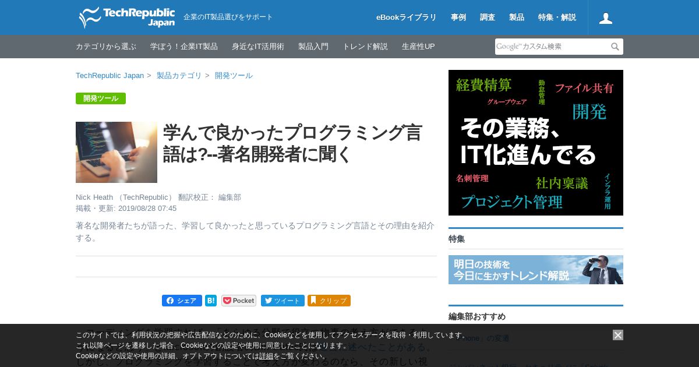
Task: Open the 明日の技術を今日に生かすトレンド解説 banner
Action: (x=536, y=270)
